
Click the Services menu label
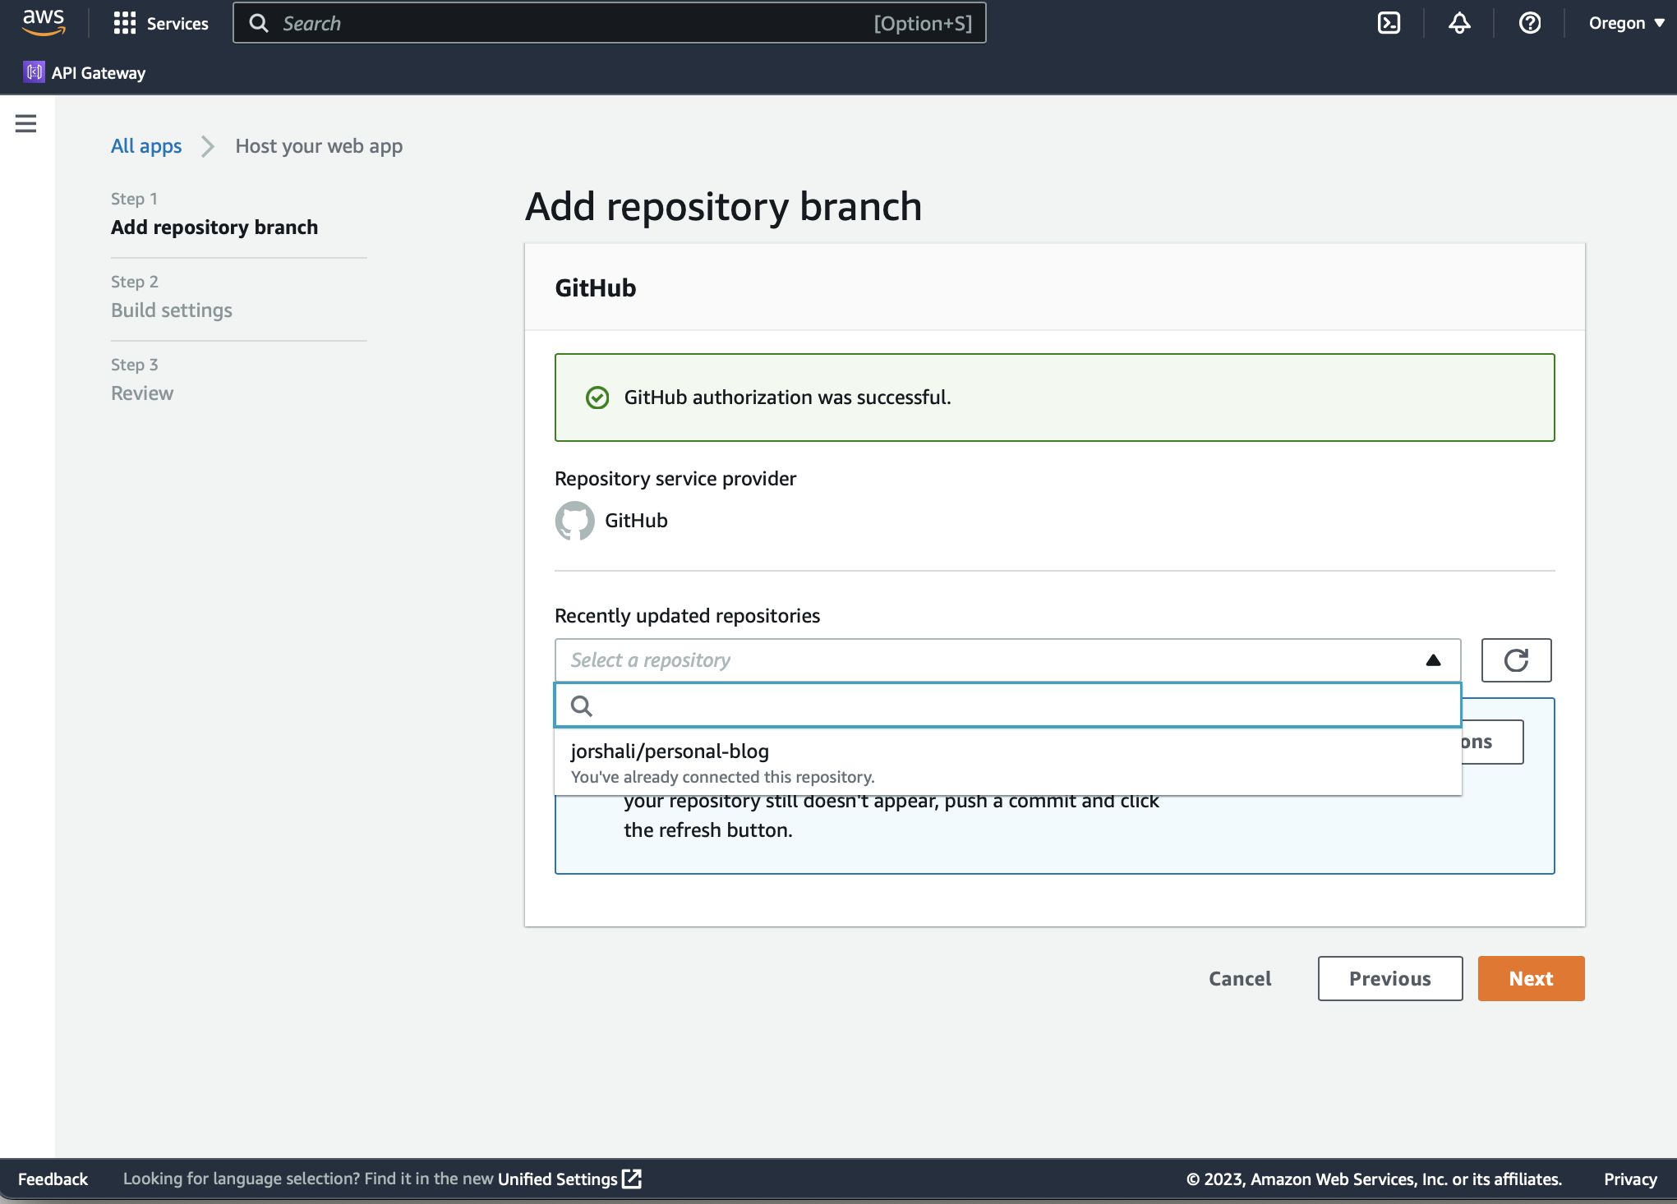click(x=177, y=23)
